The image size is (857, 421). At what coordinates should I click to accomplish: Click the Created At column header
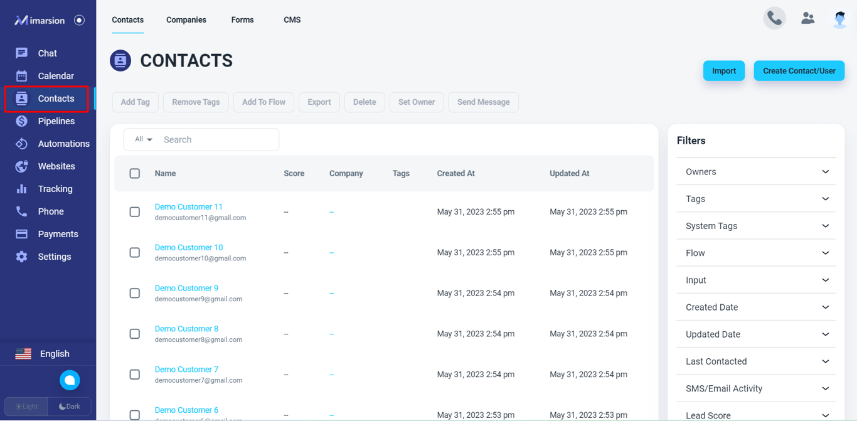click(x=456, y=173)
